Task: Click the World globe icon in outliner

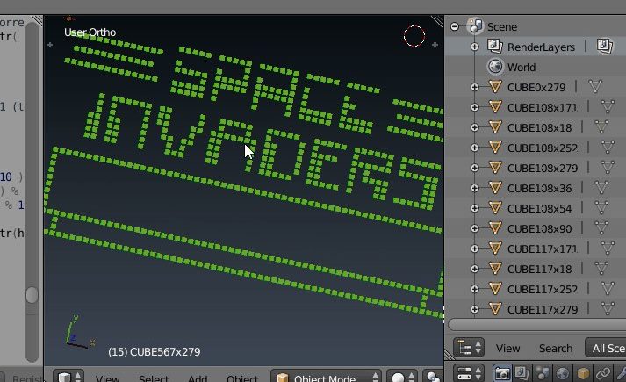Action: (495, 67)
